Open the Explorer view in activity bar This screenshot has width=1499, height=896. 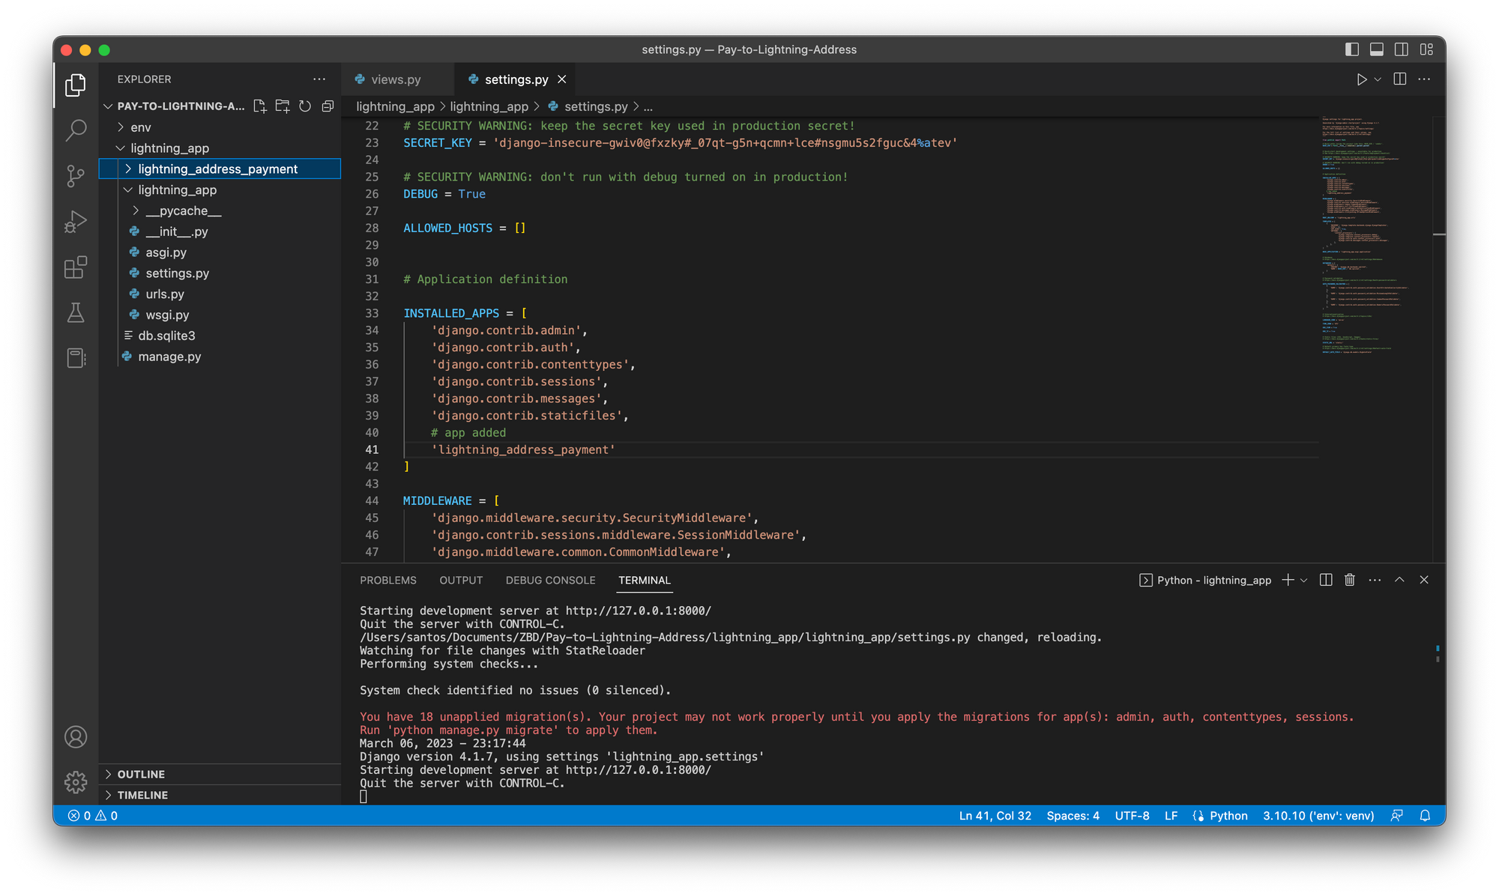(76, 85)
